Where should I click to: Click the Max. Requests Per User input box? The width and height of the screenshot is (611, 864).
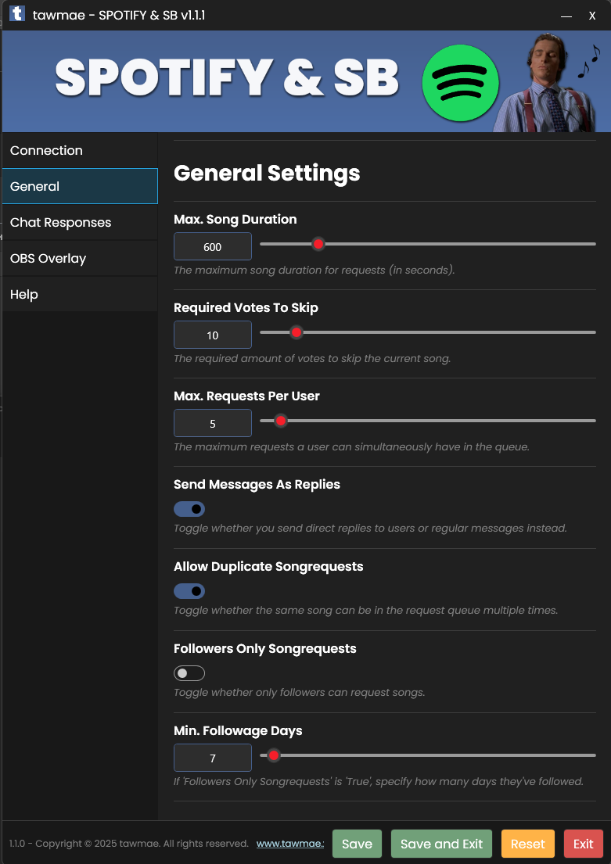(x=213, y=423)
